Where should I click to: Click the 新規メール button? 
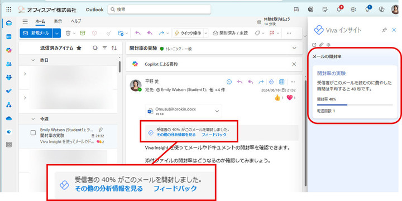36,33
